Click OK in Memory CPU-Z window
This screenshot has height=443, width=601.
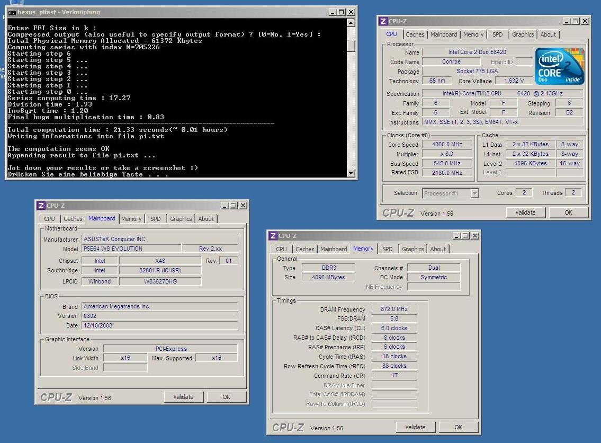click(x=458, y=427)
